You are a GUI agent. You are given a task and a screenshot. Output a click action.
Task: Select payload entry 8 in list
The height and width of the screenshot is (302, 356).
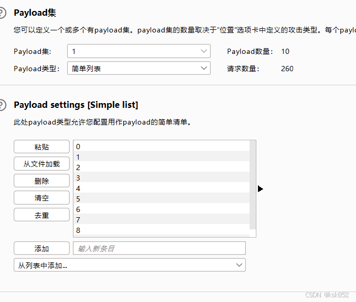(x=161, y=229)
